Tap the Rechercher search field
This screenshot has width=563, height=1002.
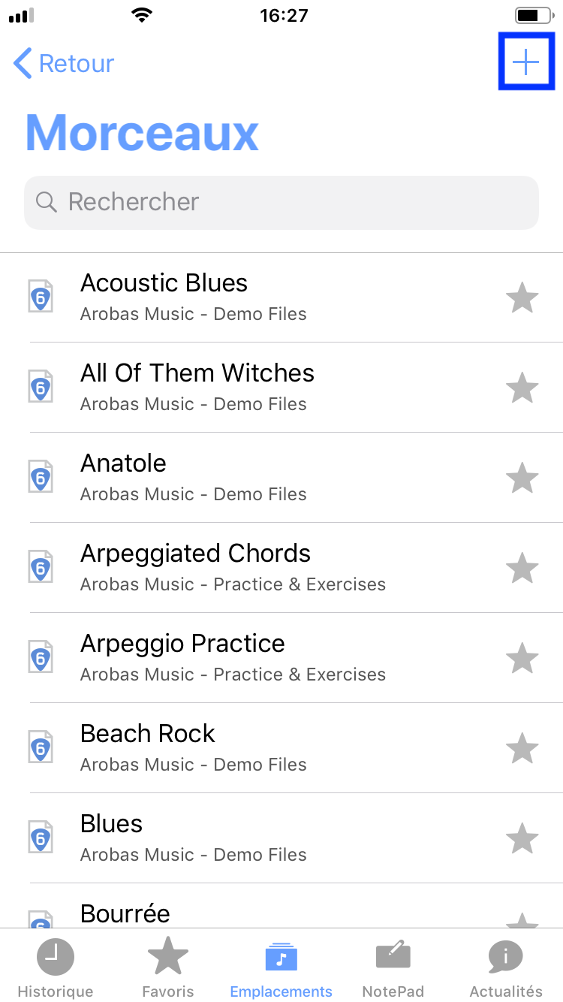281,202
